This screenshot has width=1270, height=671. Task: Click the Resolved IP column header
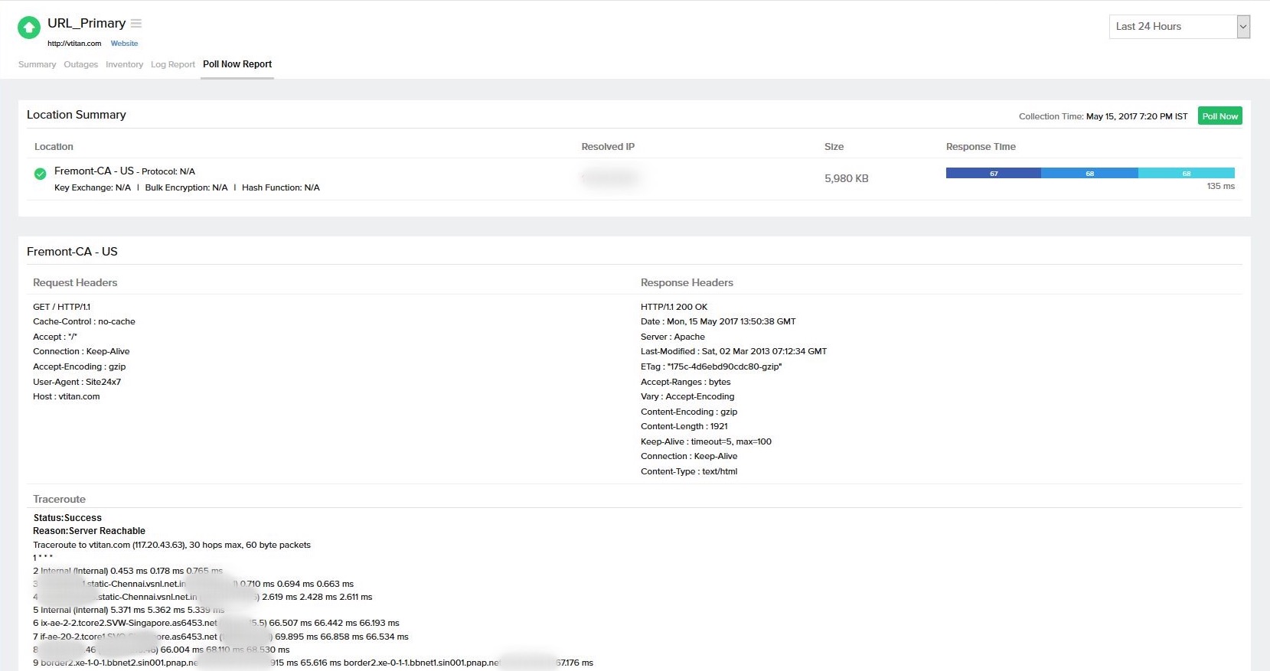tap(607, 147)
